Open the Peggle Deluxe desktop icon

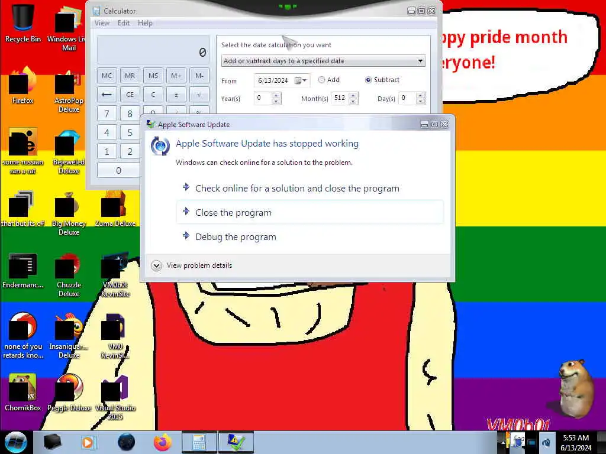69,393
